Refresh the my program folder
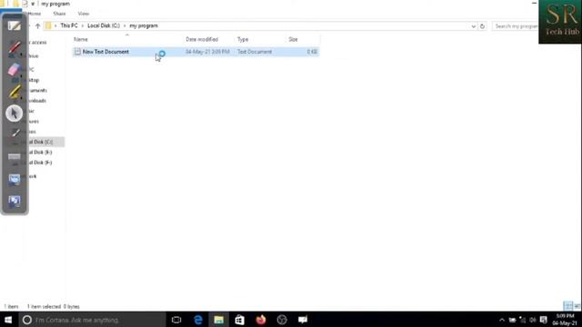The image size is (582, 327). point(482,26)
